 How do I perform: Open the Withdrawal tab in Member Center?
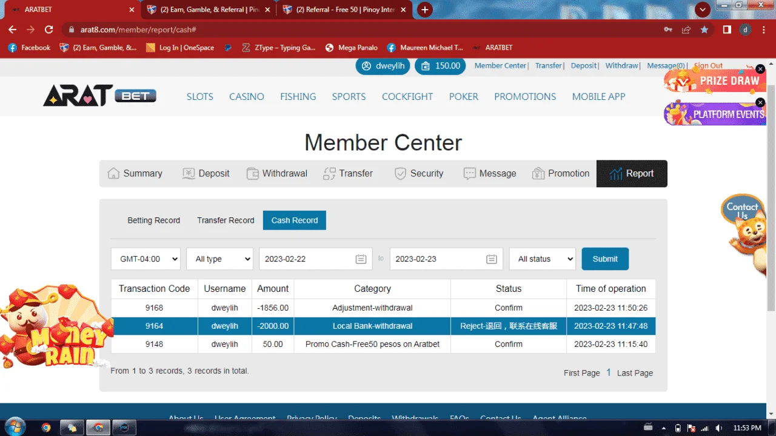point(277,173)
